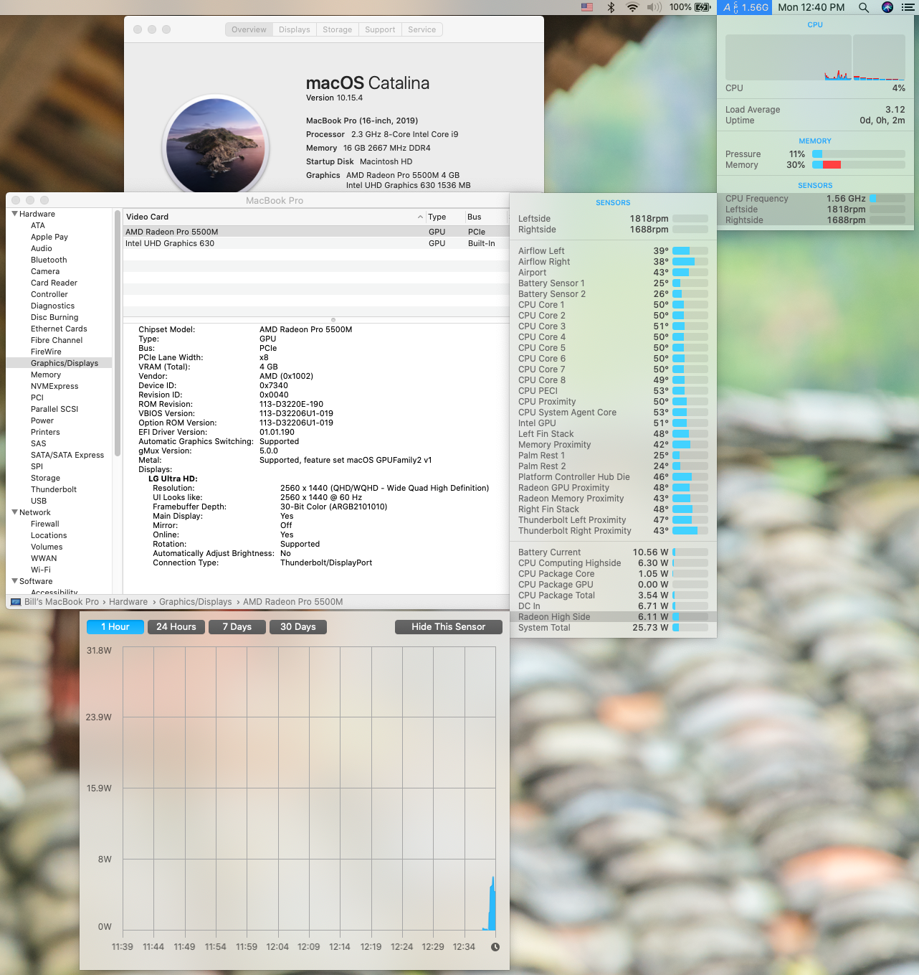The image size is (919, 975).
Task: Open the Bluetooth menu bar icon
Action: tap(611, 7)
